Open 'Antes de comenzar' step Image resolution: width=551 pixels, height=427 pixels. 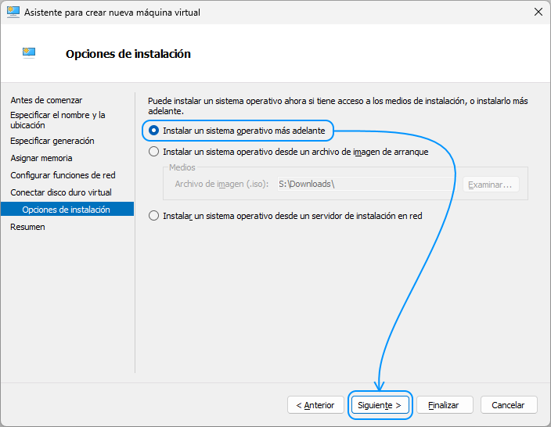point(46,100)
